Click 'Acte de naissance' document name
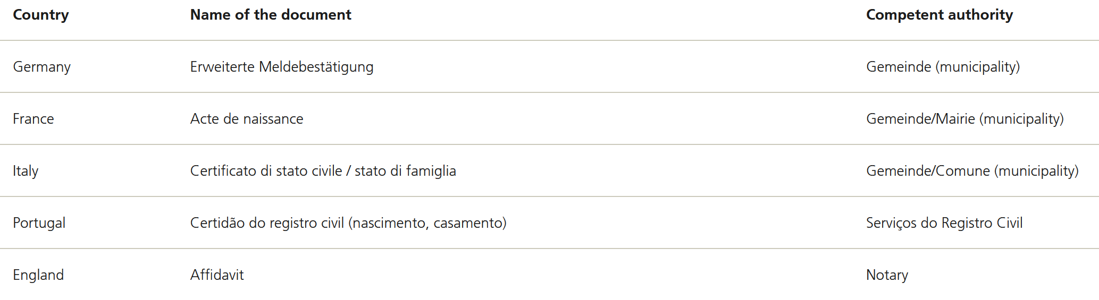The width and height of the screenshot is (1099, 300). 247,119
